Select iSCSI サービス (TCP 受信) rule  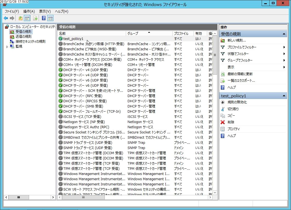click(x=135, y=116)
